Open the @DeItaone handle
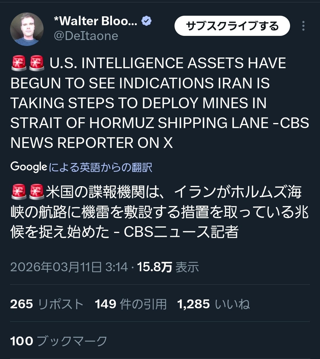The image size is (320, 359). tap(86, 36)
